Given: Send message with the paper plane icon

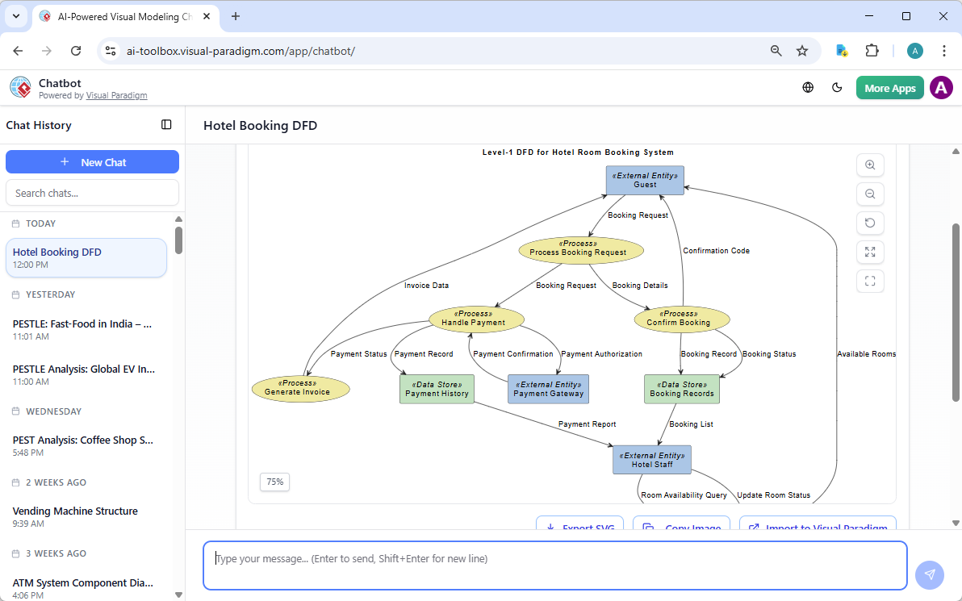Looking at the screenshot, I should pos(930,574).
